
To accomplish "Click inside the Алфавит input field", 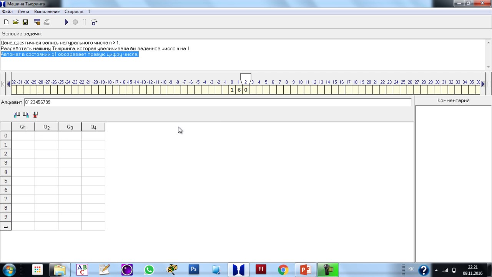I will tap(218, 102).
